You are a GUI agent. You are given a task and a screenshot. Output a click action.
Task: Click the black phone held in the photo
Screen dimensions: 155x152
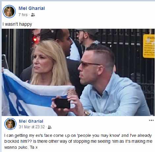click(x=62, y=103)
